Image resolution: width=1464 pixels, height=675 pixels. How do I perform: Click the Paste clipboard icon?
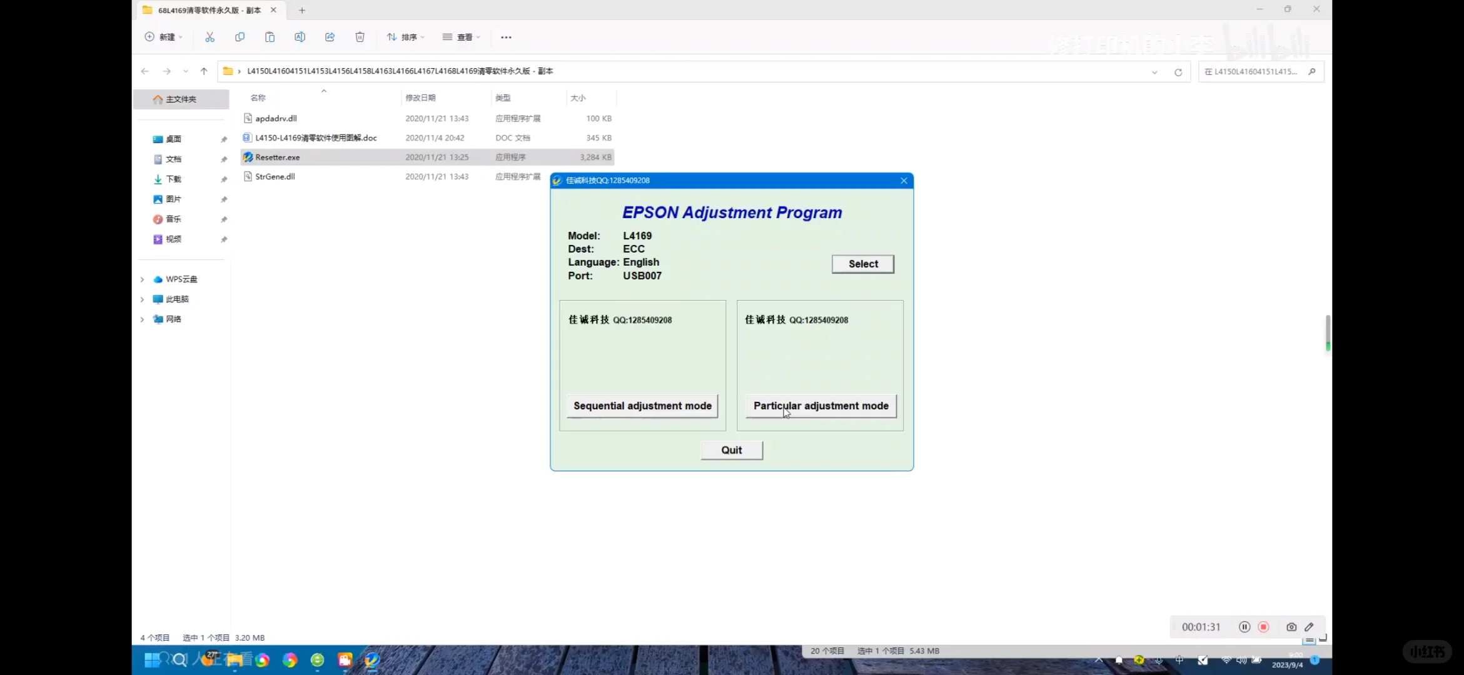[270, 37]
